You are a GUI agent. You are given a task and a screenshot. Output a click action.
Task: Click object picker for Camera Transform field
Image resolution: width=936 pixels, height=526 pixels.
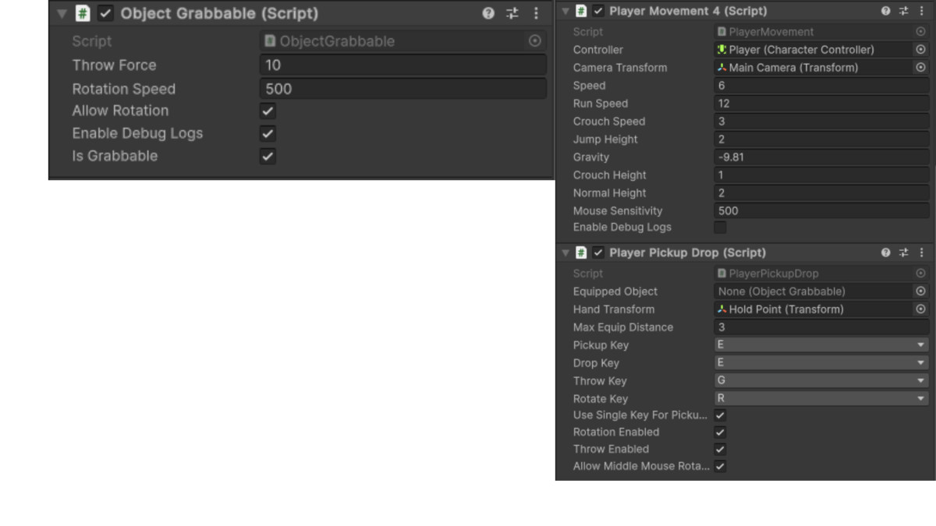click(x=920, y=67)
